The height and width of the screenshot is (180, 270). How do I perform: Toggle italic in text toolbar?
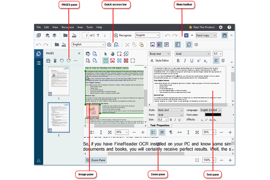pos(185,61)
